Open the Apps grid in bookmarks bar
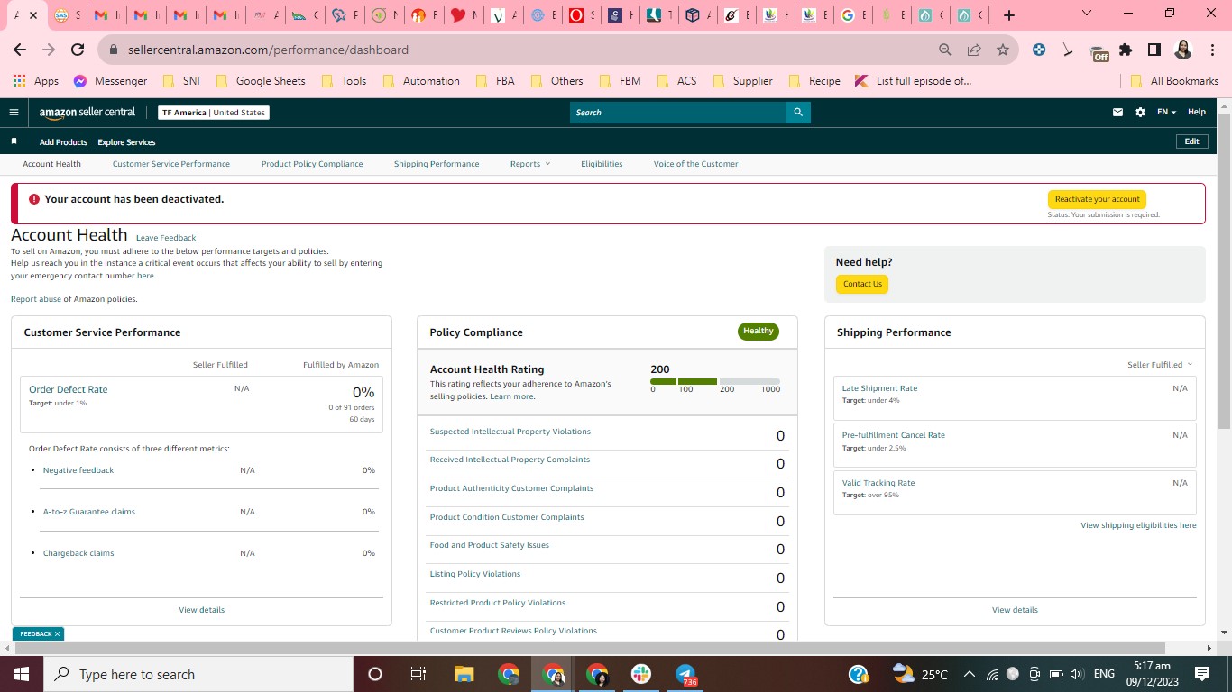 click(x=36, y=81)
